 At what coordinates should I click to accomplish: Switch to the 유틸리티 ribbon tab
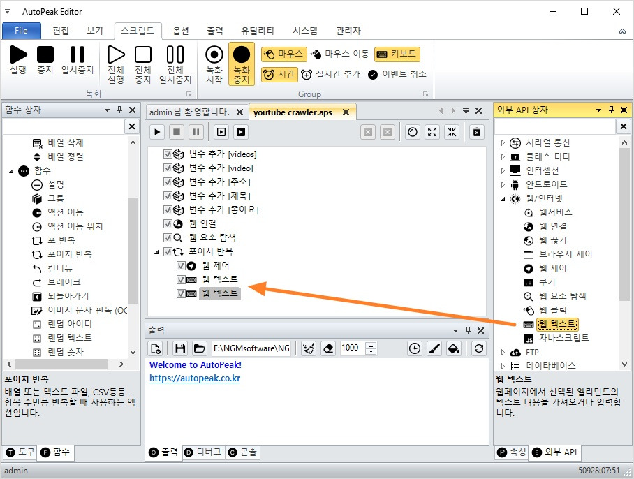pos(258,31)
